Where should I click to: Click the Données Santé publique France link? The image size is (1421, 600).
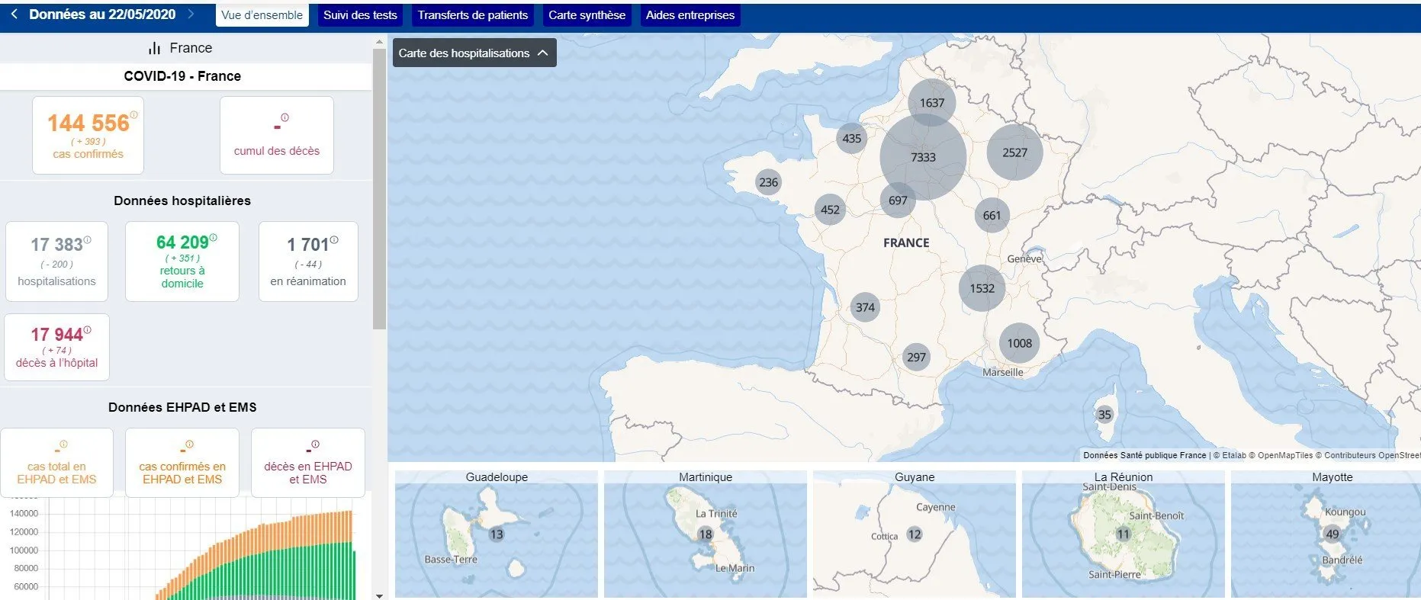click(1144, 455)
